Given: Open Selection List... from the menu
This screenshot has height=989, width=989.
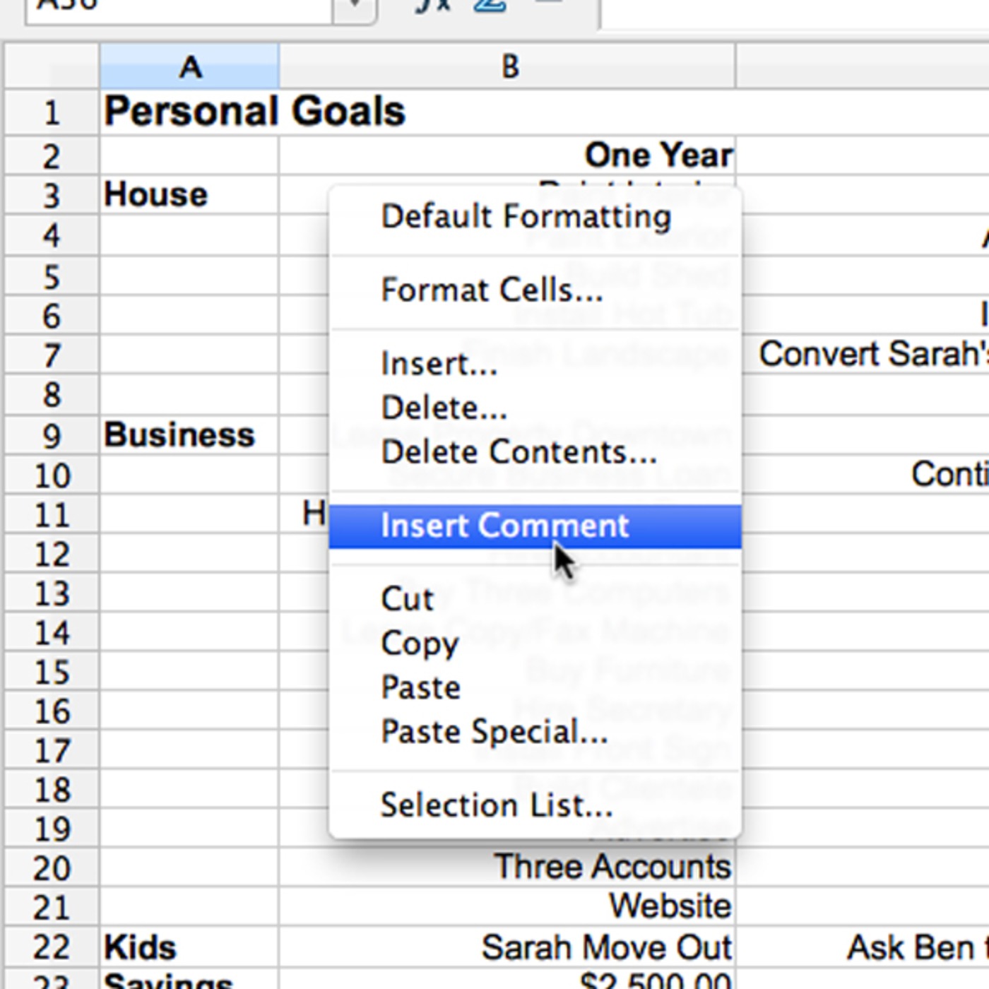Looking at the screenshot, I should (497, 805).
